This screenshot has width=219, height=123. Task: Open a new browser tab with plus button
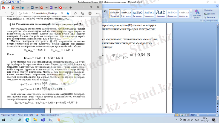pyautogui.click(x=71, y=8)
